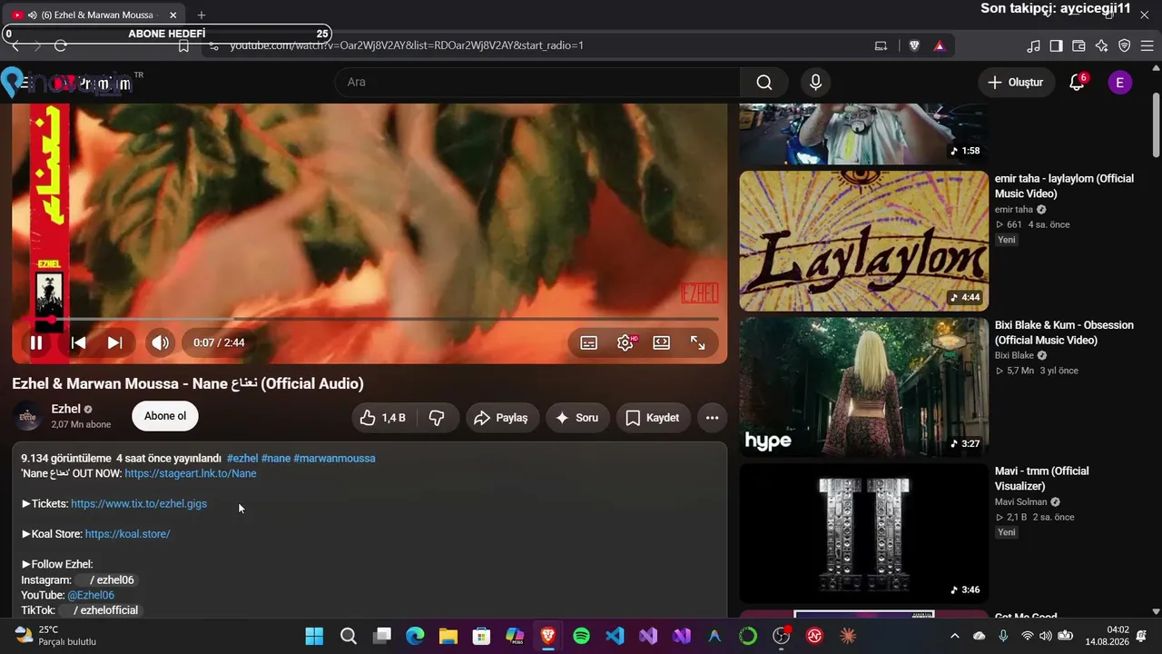Click the #marwanmoussa hashtag
Image resolution: width=1162 pixels, height=654 pixels.
334,458
